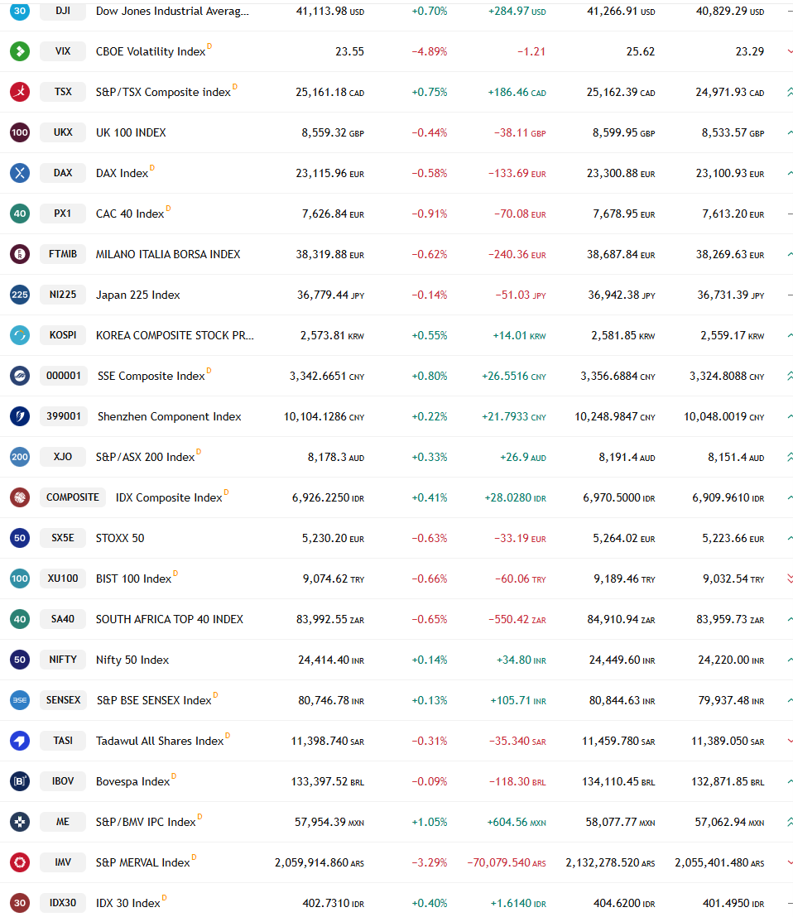Open SSE Composite Index link
This screenshot has height=917, width=793.
(151, 376)
